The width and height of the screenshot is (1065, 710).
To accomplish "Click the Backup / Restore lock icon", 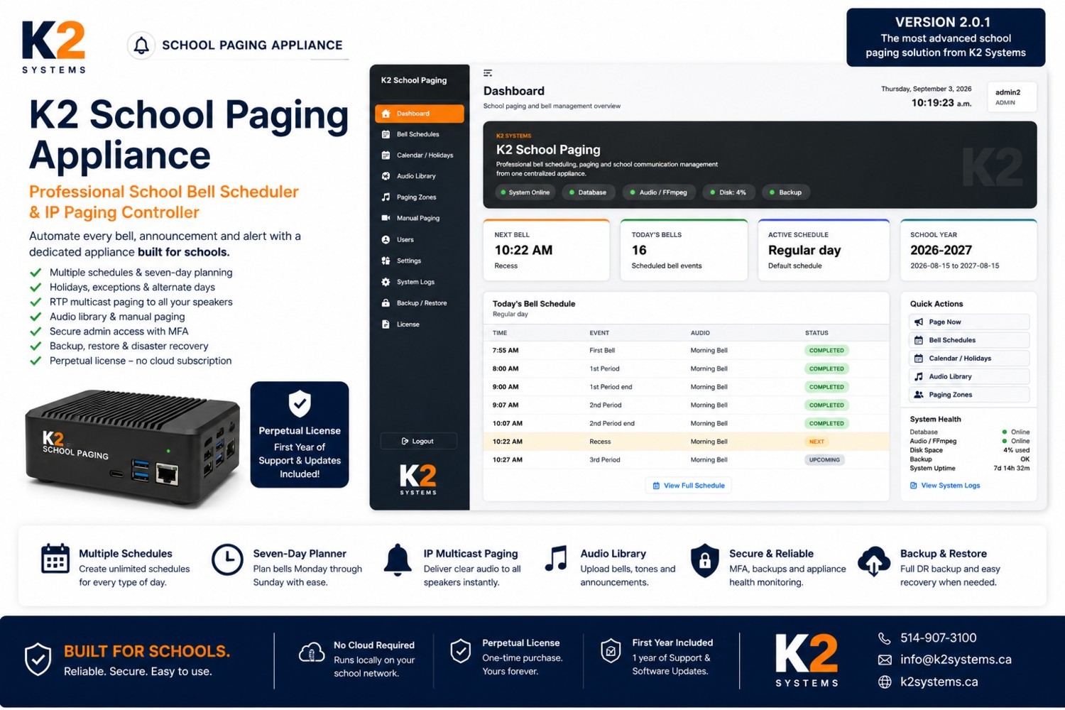I will (x=386, y=303).
